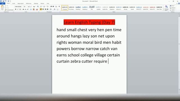Switch to the References tab
Image resolution: width=180 pixels, height=101 pixels.
[x=29, y=3]
